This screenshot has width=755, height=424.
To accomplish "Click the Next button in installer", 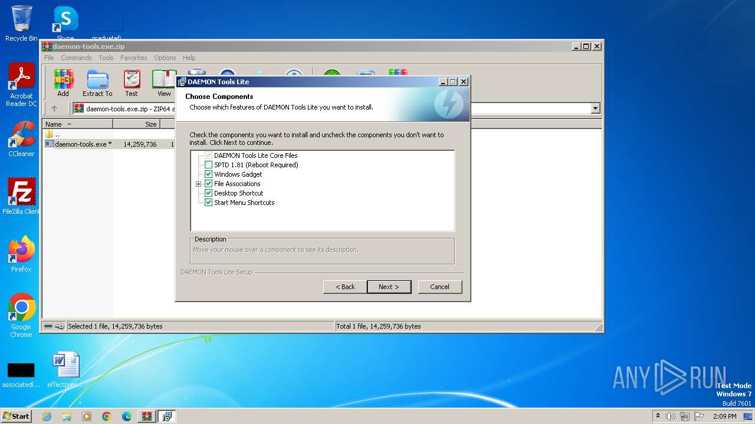I will pos(389,287).
